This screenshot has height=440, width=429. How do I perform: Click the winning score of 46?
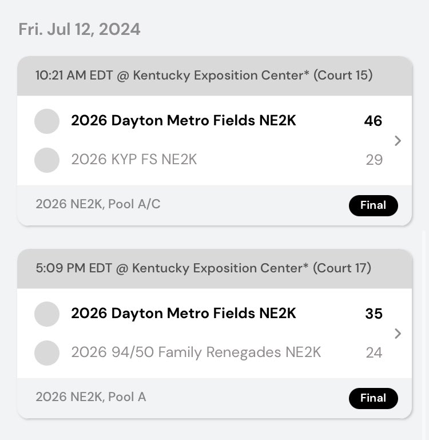373,121
